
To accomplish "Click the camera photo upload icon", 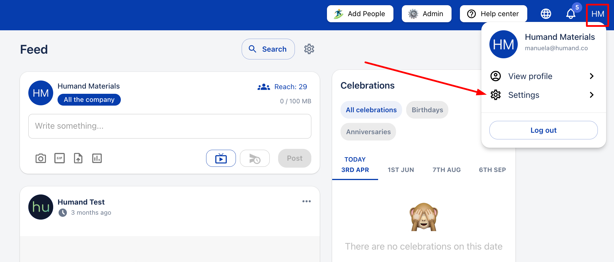I will (x=41, y=158).
